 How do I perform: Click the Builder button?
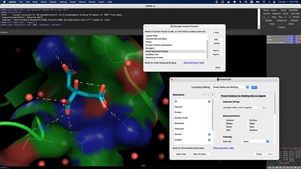coord(269,21)
